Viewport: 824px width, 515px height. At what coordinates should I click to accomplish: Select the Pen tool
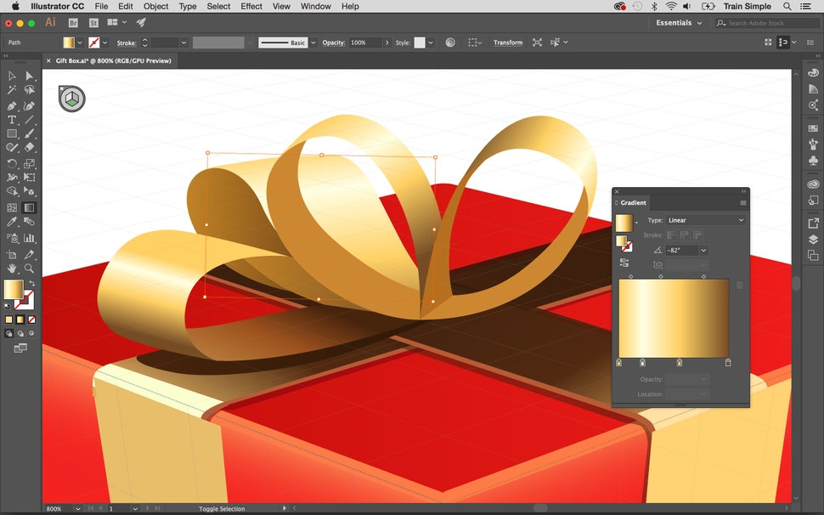click(x=11, y=105)
